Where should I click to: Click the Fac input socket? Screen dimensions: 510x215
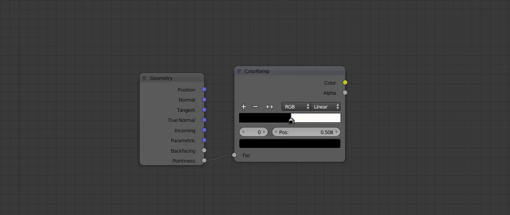coord(234,155)
